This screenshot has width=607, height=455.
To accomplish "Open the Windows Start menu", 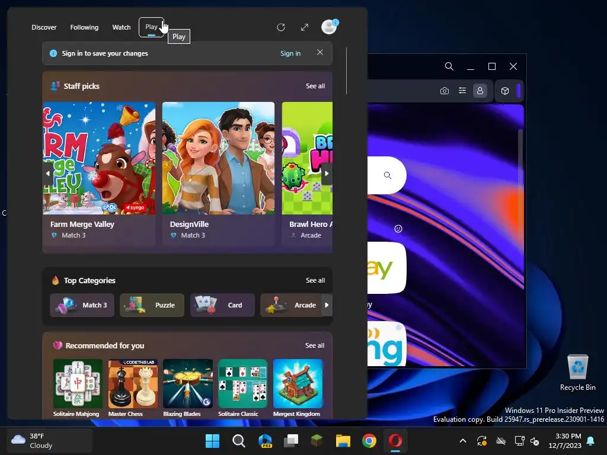I will tap(212, 441).
